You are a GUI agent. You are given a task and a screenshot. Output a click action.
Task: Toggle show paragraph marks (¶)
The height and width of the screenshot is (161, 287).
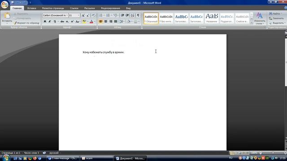pos(138,15)
